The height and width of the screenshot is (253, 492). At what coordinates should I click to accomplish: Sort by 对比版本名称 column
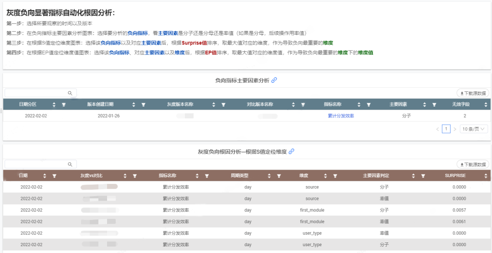click(293, 104)
